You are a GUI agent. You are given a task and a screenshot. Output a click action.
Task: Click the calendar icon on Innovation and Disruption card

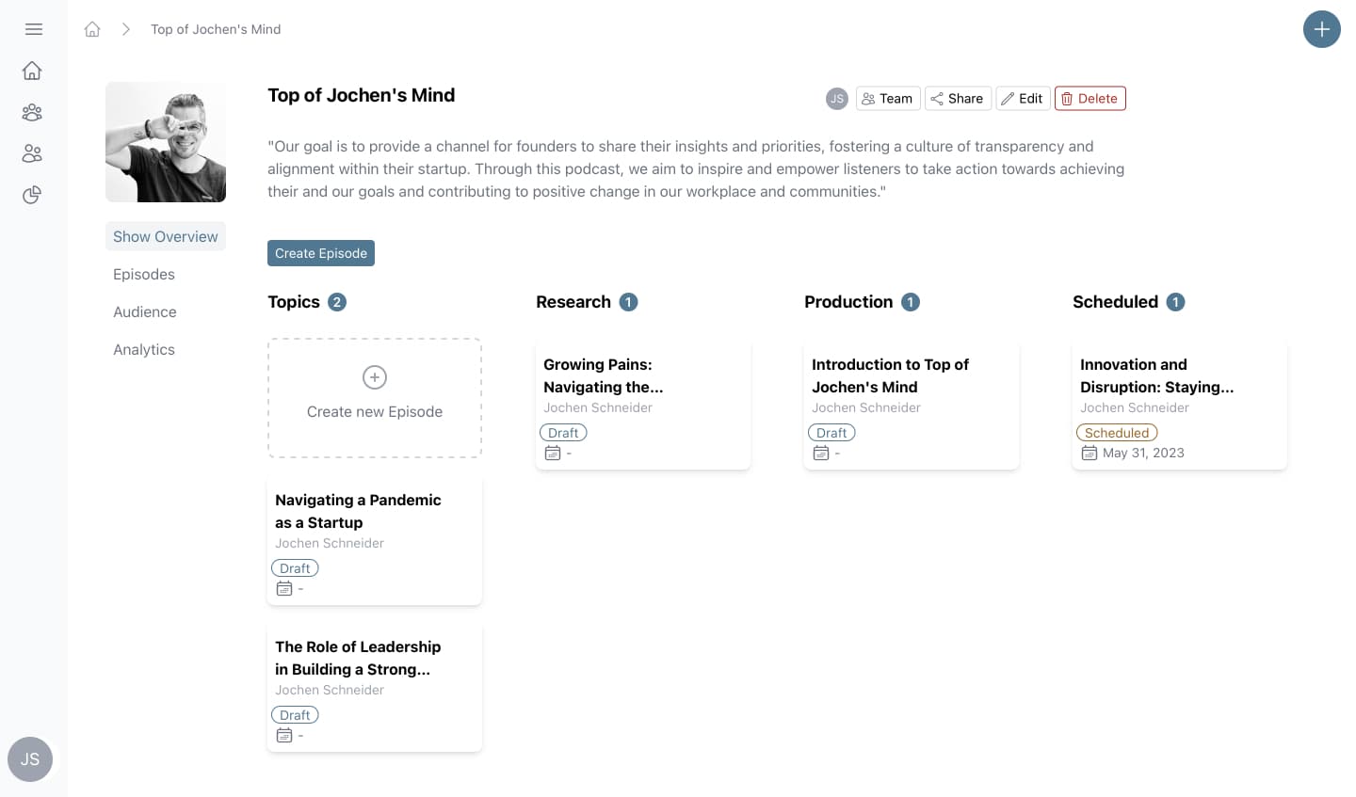pyautogui.click(x=1090, y=454)
